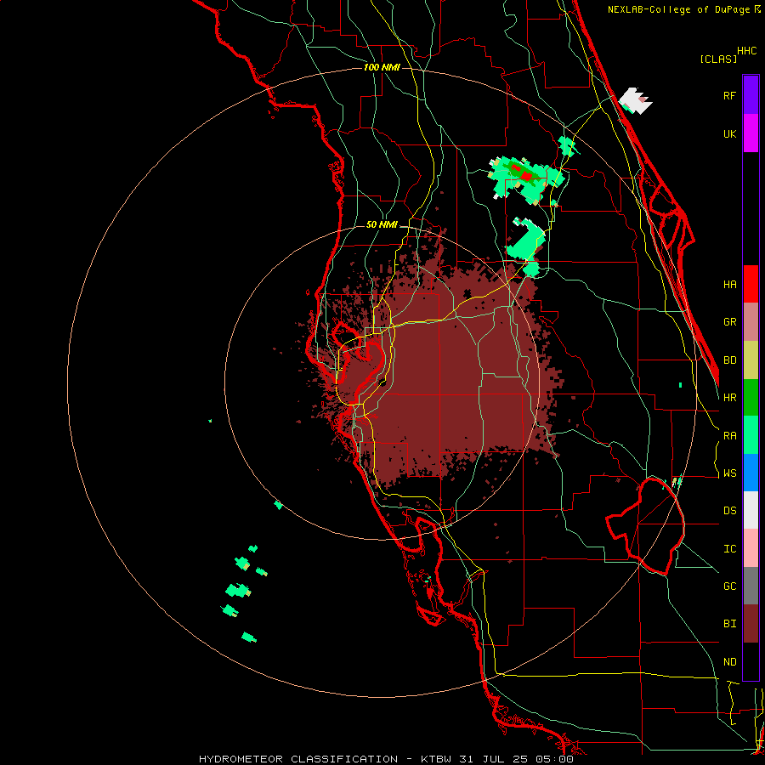This screenshot has height=765, width=765.
Task: Click the UK magenta legend swatch
Action: [x=751, y=133]
